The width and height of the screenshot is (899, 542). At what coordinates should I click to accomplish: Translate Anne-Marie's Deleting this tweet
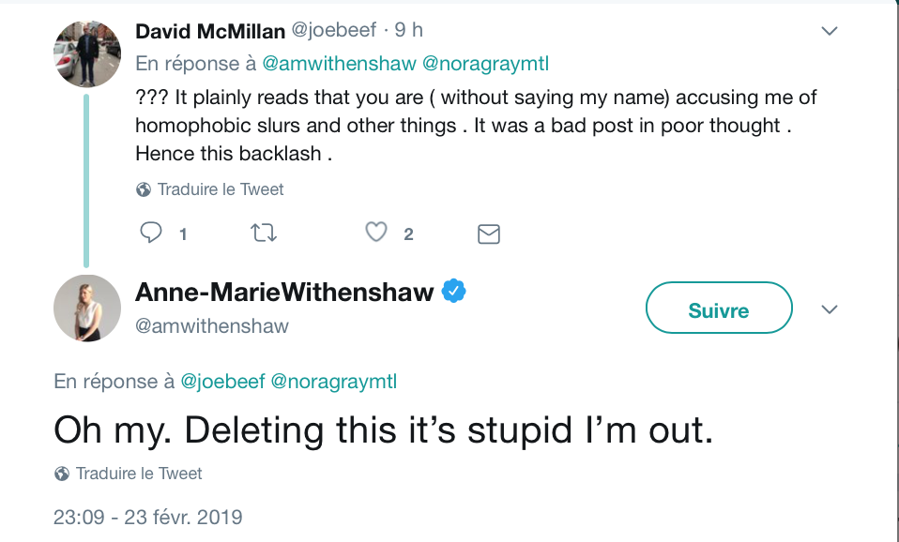point(139,474)
